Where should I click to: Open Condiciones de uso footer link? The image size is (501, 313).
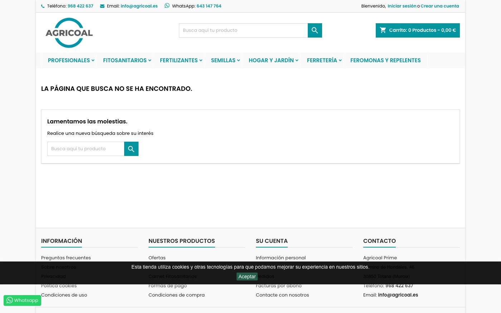point(64,295)
